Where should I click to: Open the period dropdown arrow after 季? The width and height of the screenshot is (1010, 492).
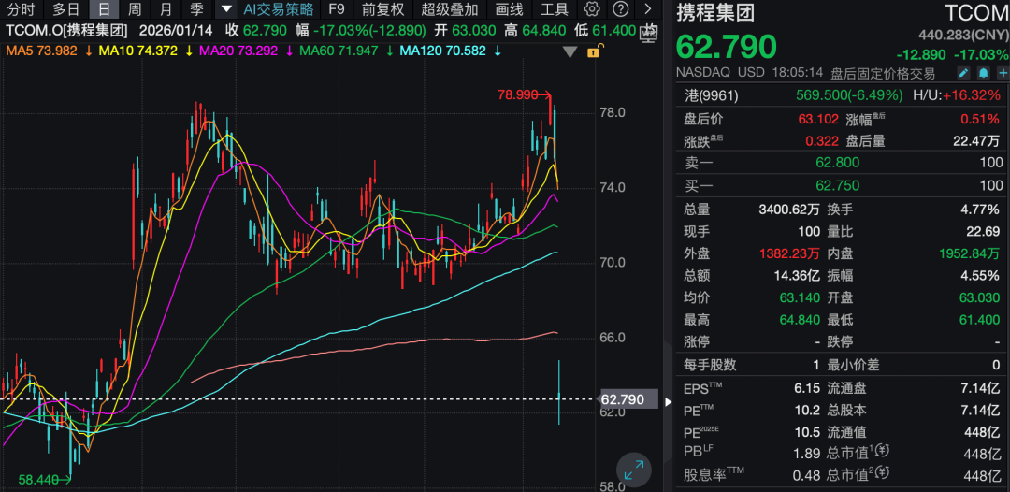pyautogui.click(x=224, y=9)
